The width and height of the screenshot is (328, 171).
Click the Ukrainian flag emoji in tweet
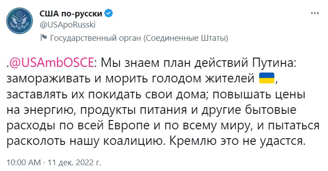coord(267,78)
